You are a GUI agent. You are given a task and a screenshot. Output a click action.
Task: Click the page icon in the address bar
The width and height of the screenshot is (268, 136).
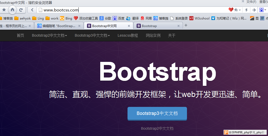41,10
